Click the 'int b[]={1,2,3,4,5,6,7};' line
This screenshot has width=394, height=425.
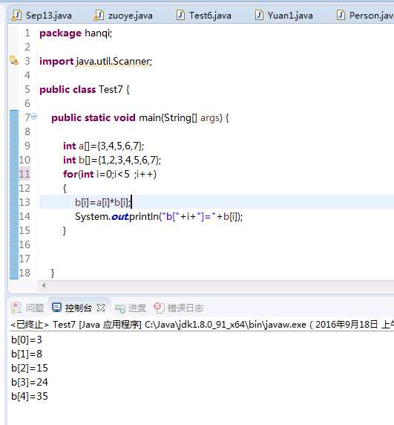112,160
